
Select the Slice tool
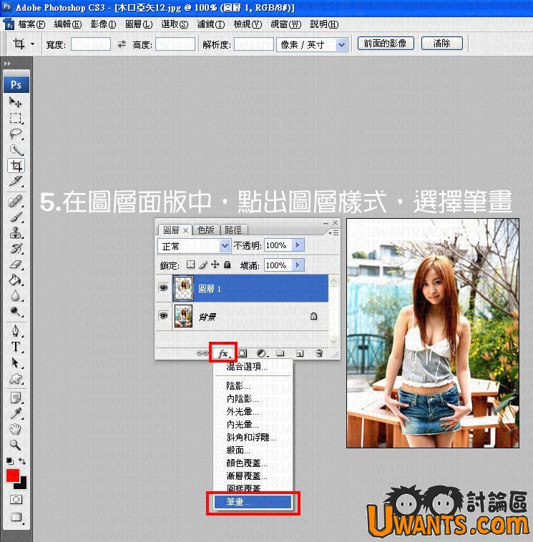click(15, 181)
